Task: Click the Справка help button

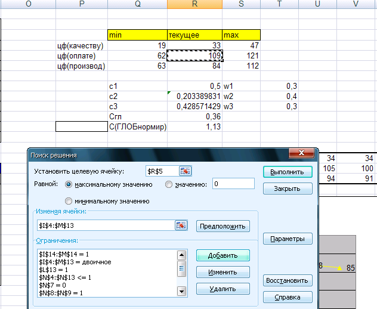Action: [288, 296]
